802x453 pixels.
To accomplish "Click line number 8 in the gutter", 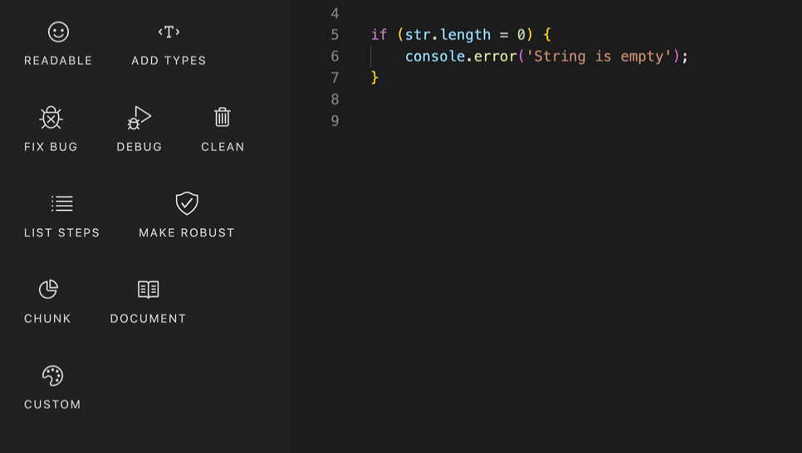I will (335, 100).
